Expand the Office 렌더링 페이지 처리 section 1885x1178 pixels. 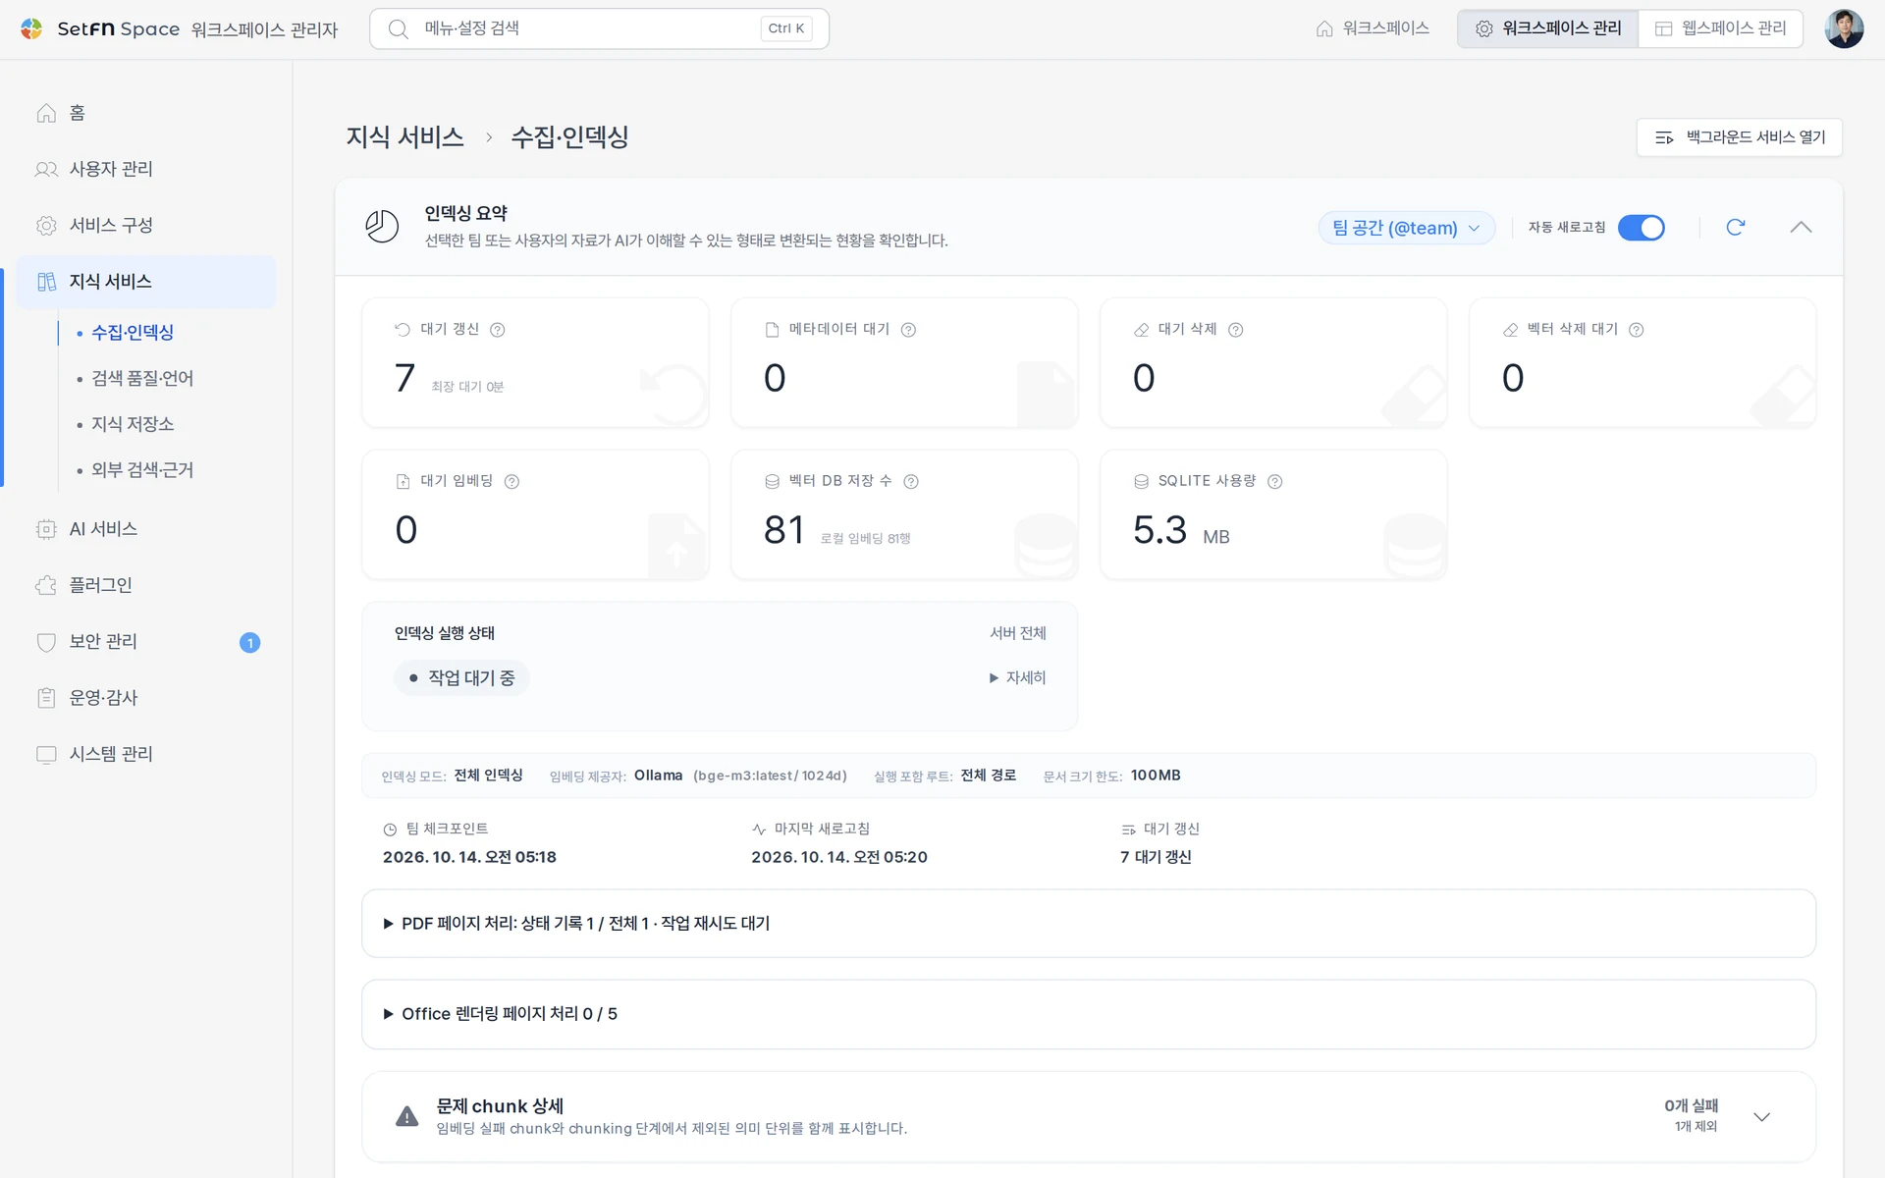click(1088, 1014)
